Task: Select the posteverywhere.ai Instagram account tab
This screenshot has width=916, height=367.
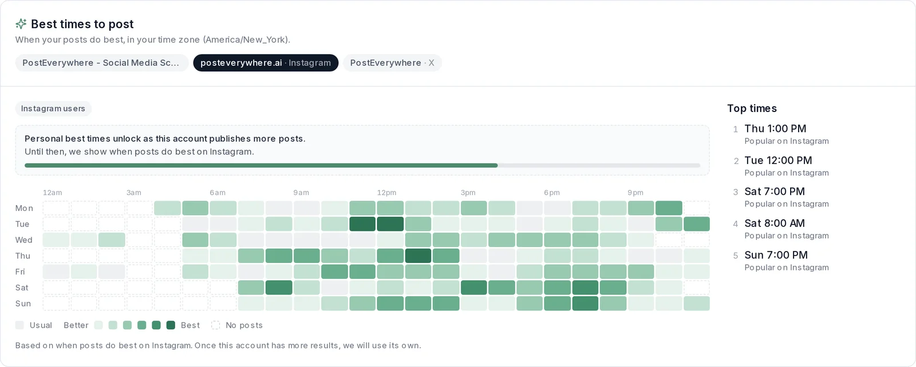Action: [266, 63]
